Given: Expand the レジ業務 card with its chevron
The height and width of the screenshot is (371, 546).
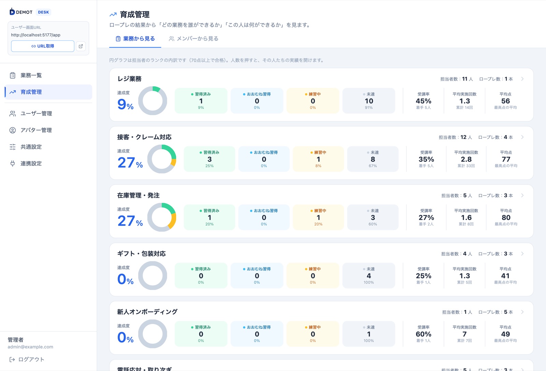Looking at the screenshot, I should click(x=522, y=79).
